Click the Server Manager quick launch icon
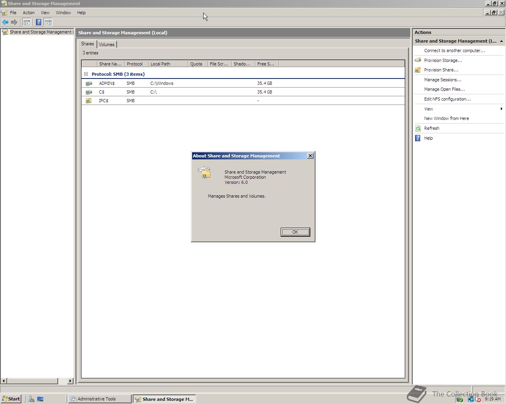 click(x=31, y=399)
